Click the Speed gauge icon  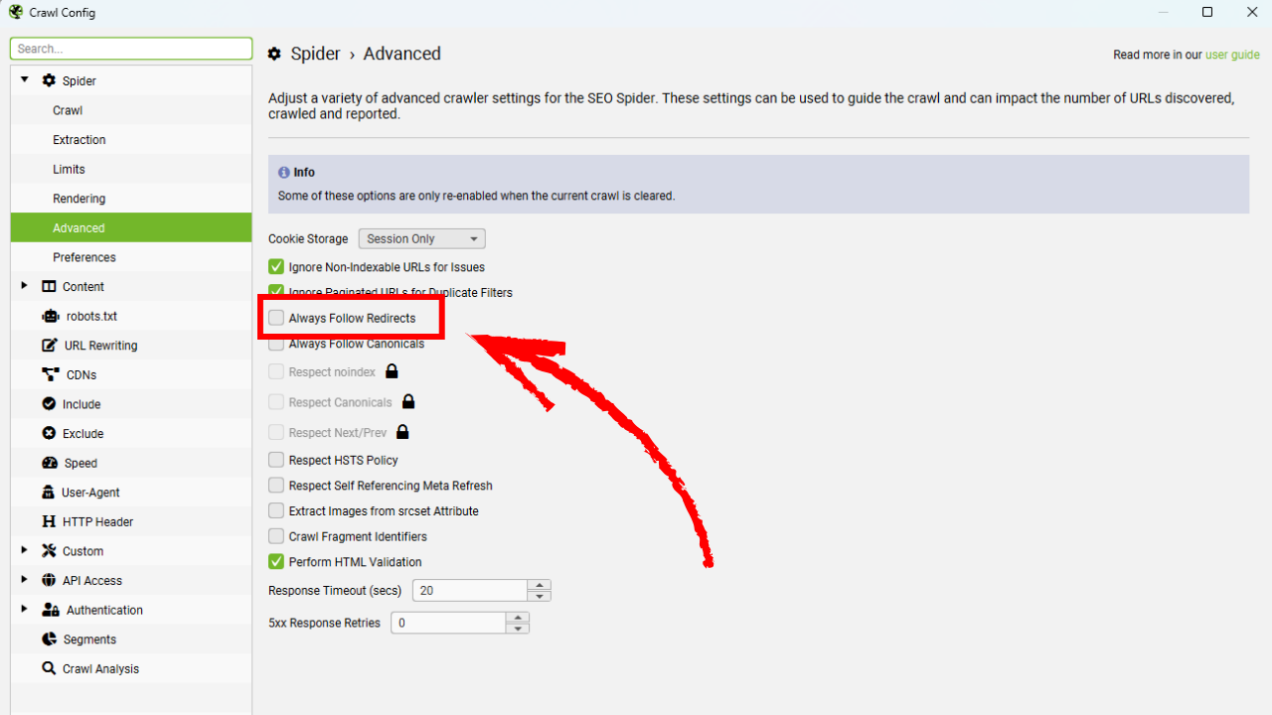[50, 463]
